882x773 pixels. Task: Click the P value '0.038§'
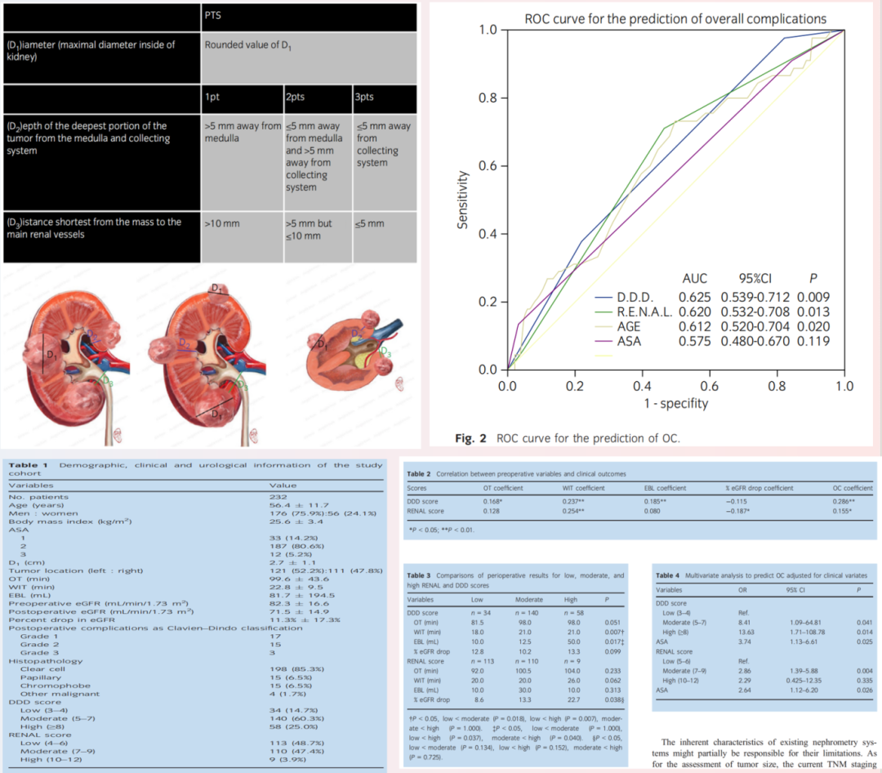click(614, 700)
